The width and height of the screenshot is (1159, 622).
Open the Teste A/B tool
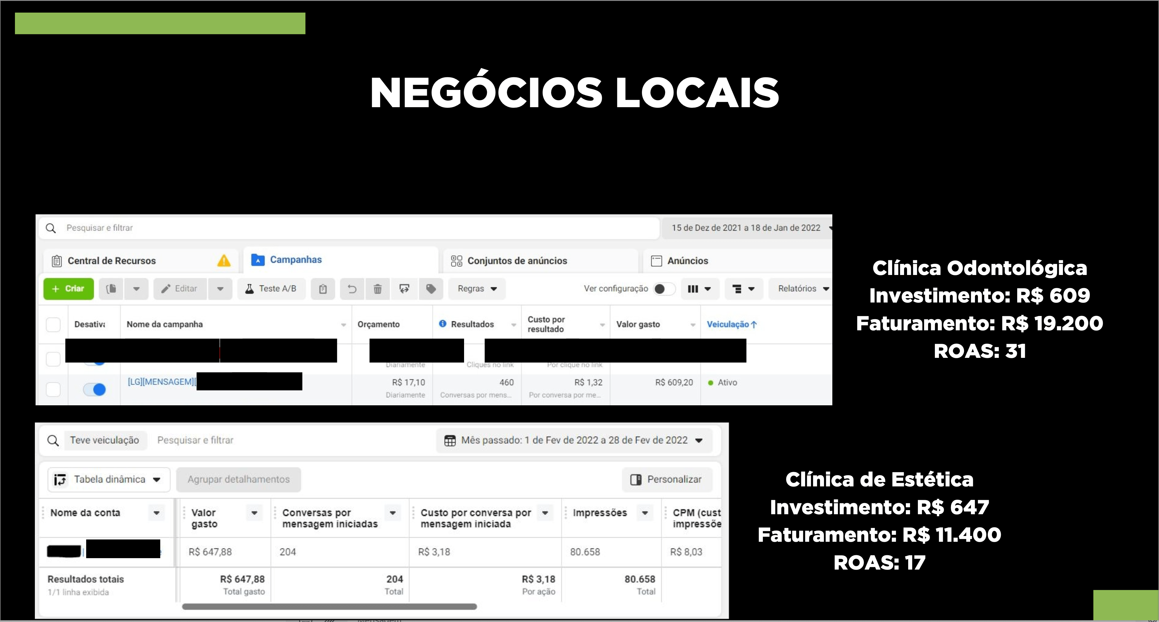[271, 289]
